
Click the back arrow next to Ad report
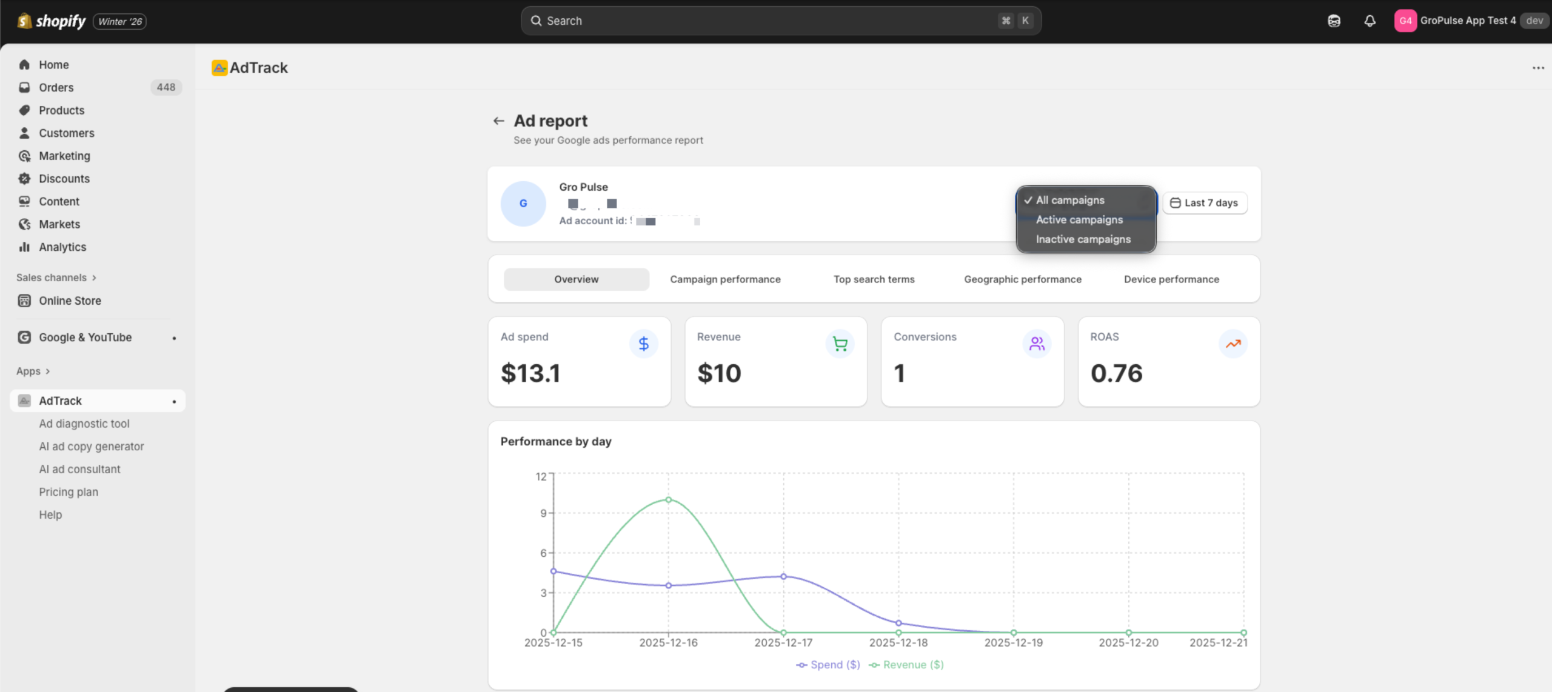(498, 121)
